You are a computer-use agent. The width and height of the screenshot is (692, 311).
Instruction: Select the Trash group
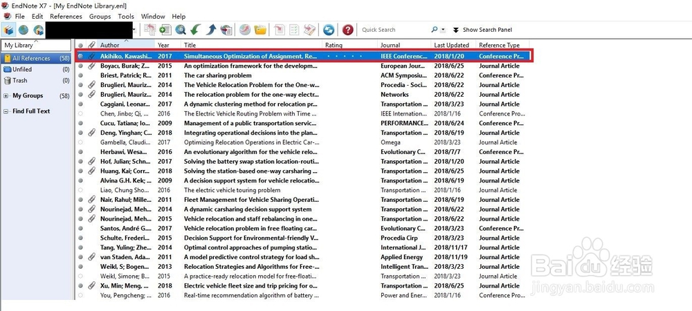pyautogui.click(x=36, y=81)
